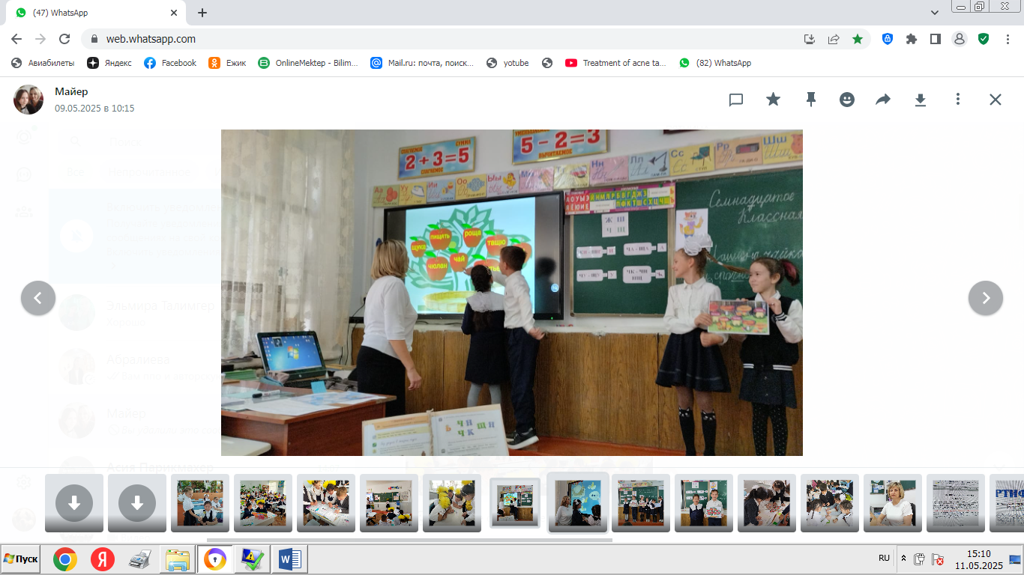Viewport: 1024px width, 575px height.
Task: Open the Mail.ru bookmark
Action: tap(422, 63)
